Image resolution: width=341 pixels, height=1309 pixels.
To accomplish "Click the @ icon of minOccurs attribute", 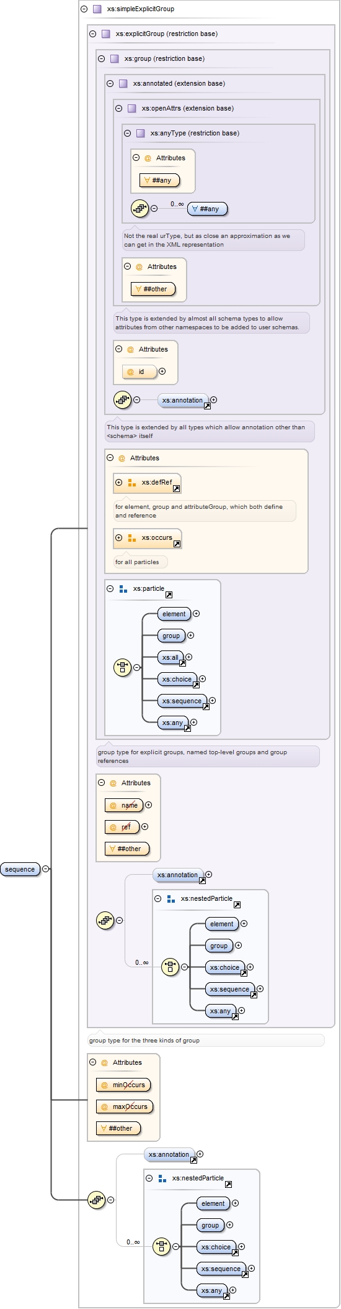I will coord(104,1085).
